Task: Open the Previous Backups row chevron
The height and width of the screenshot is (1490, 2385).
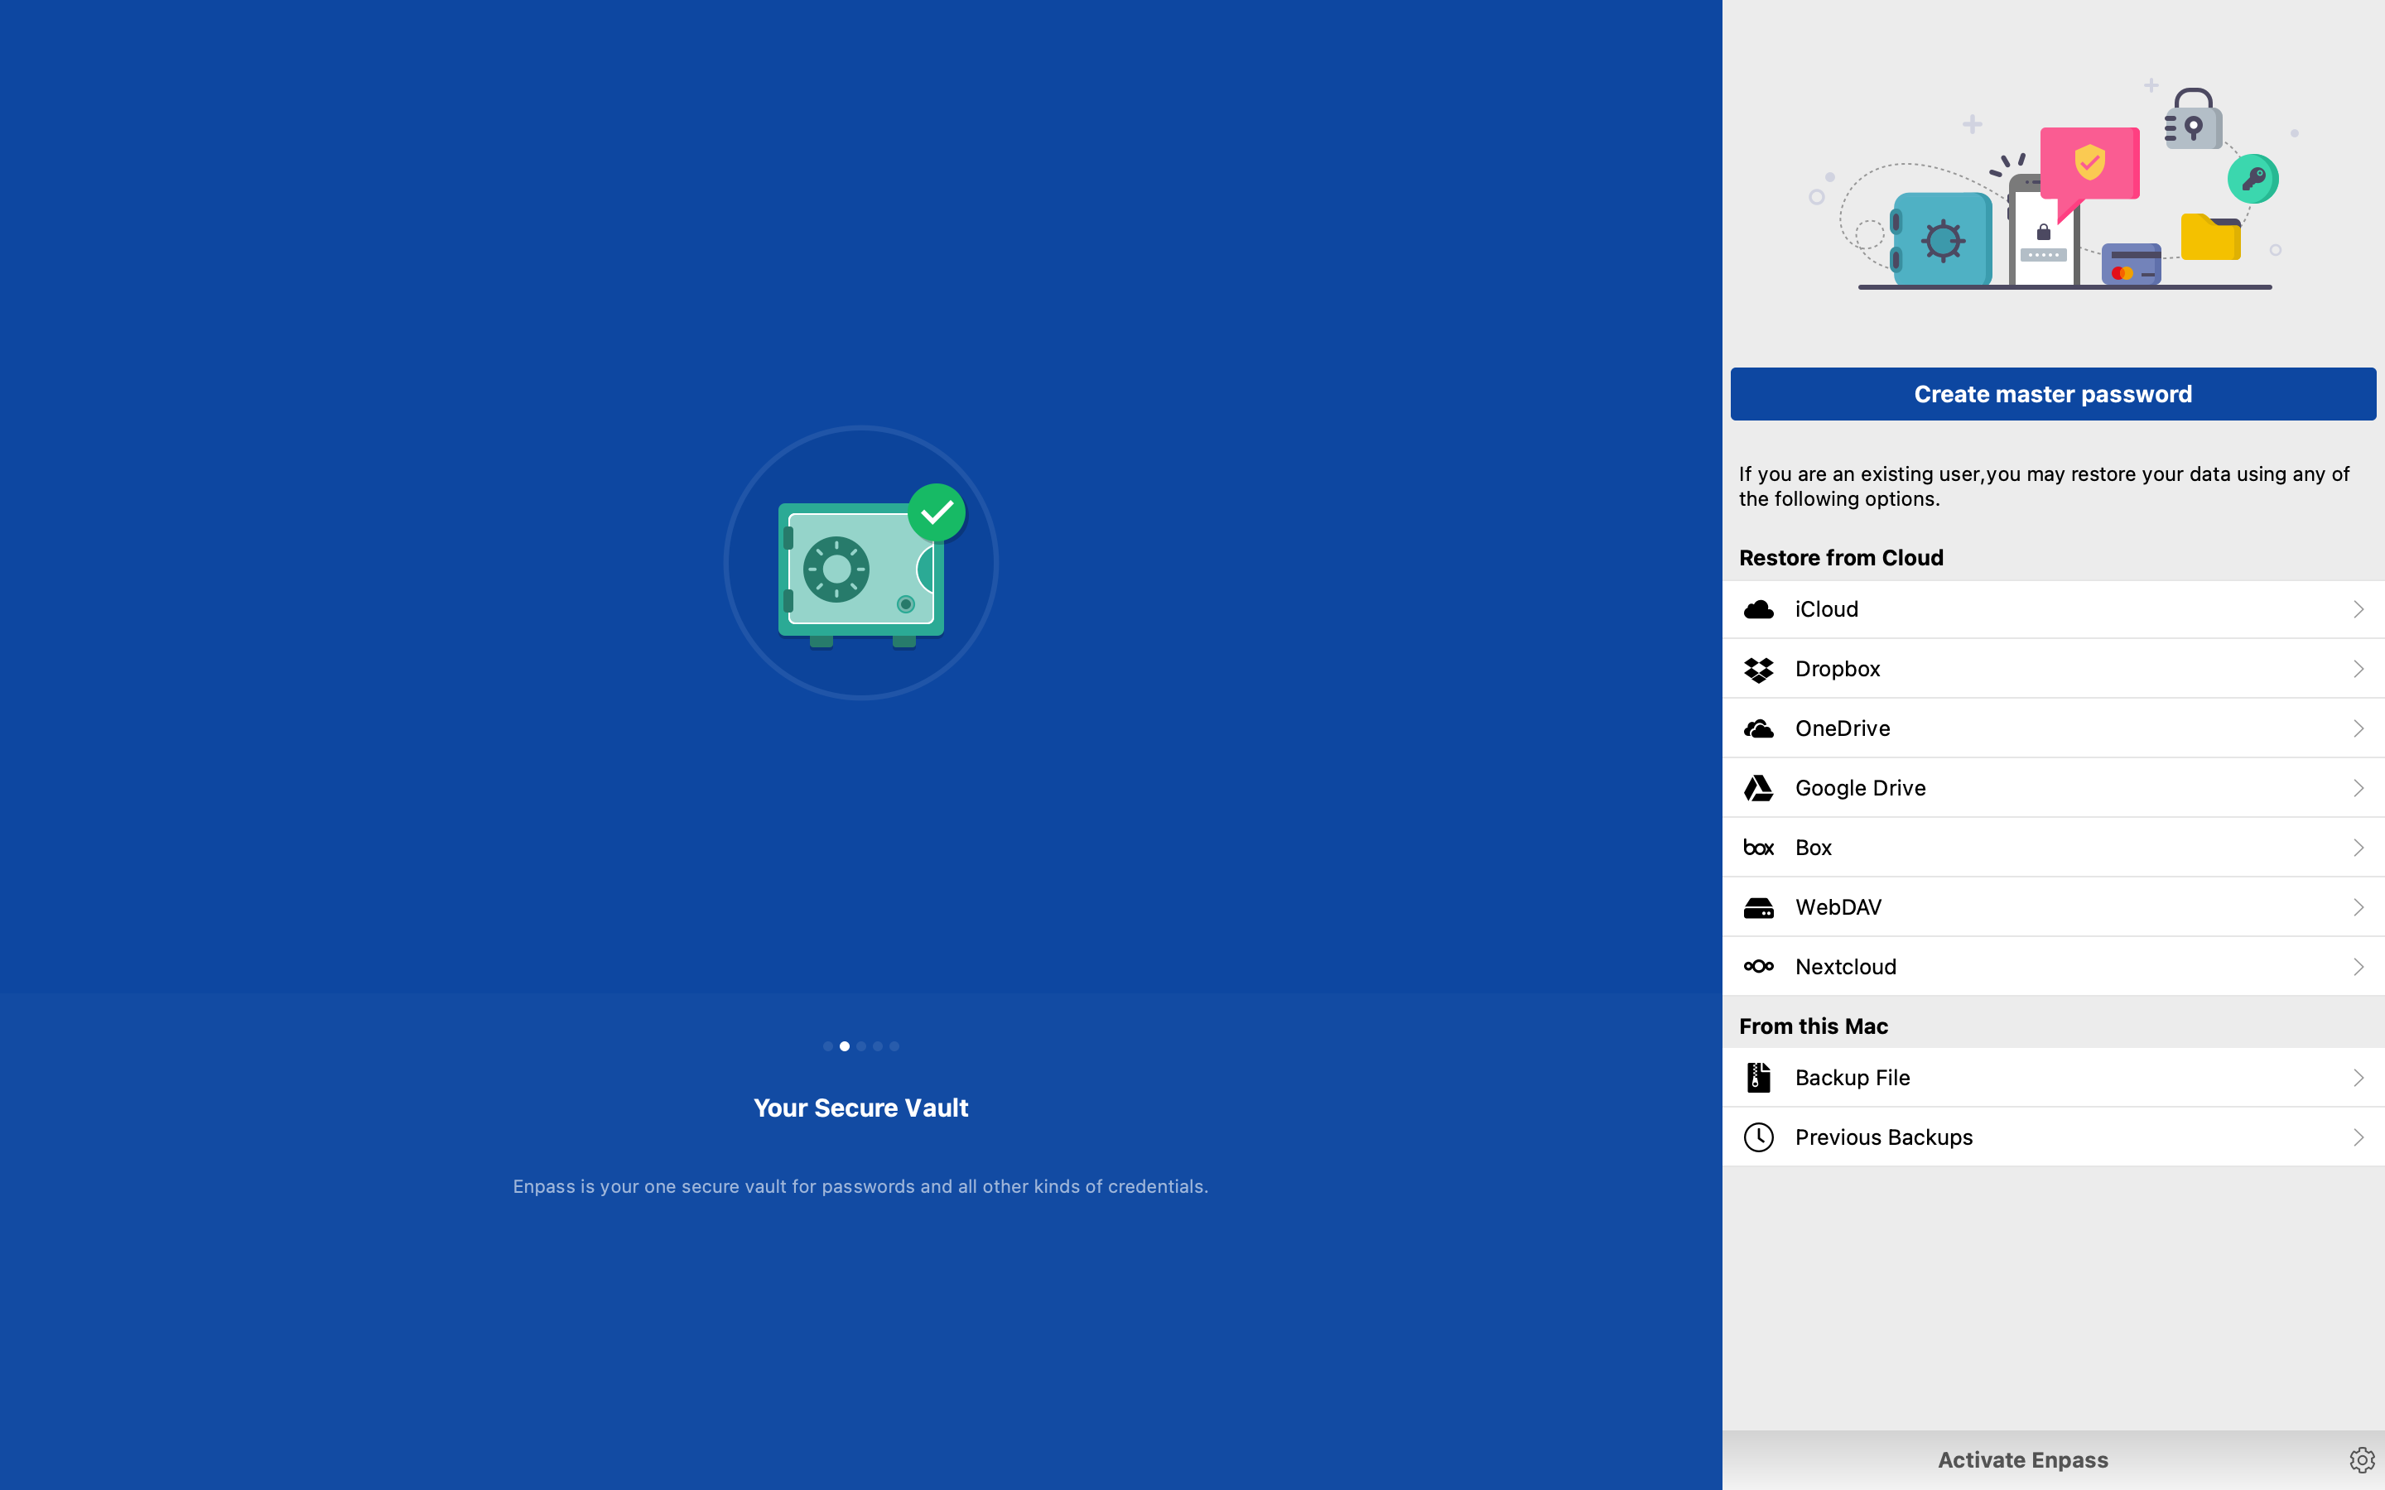Action: pos(2358,1138)
